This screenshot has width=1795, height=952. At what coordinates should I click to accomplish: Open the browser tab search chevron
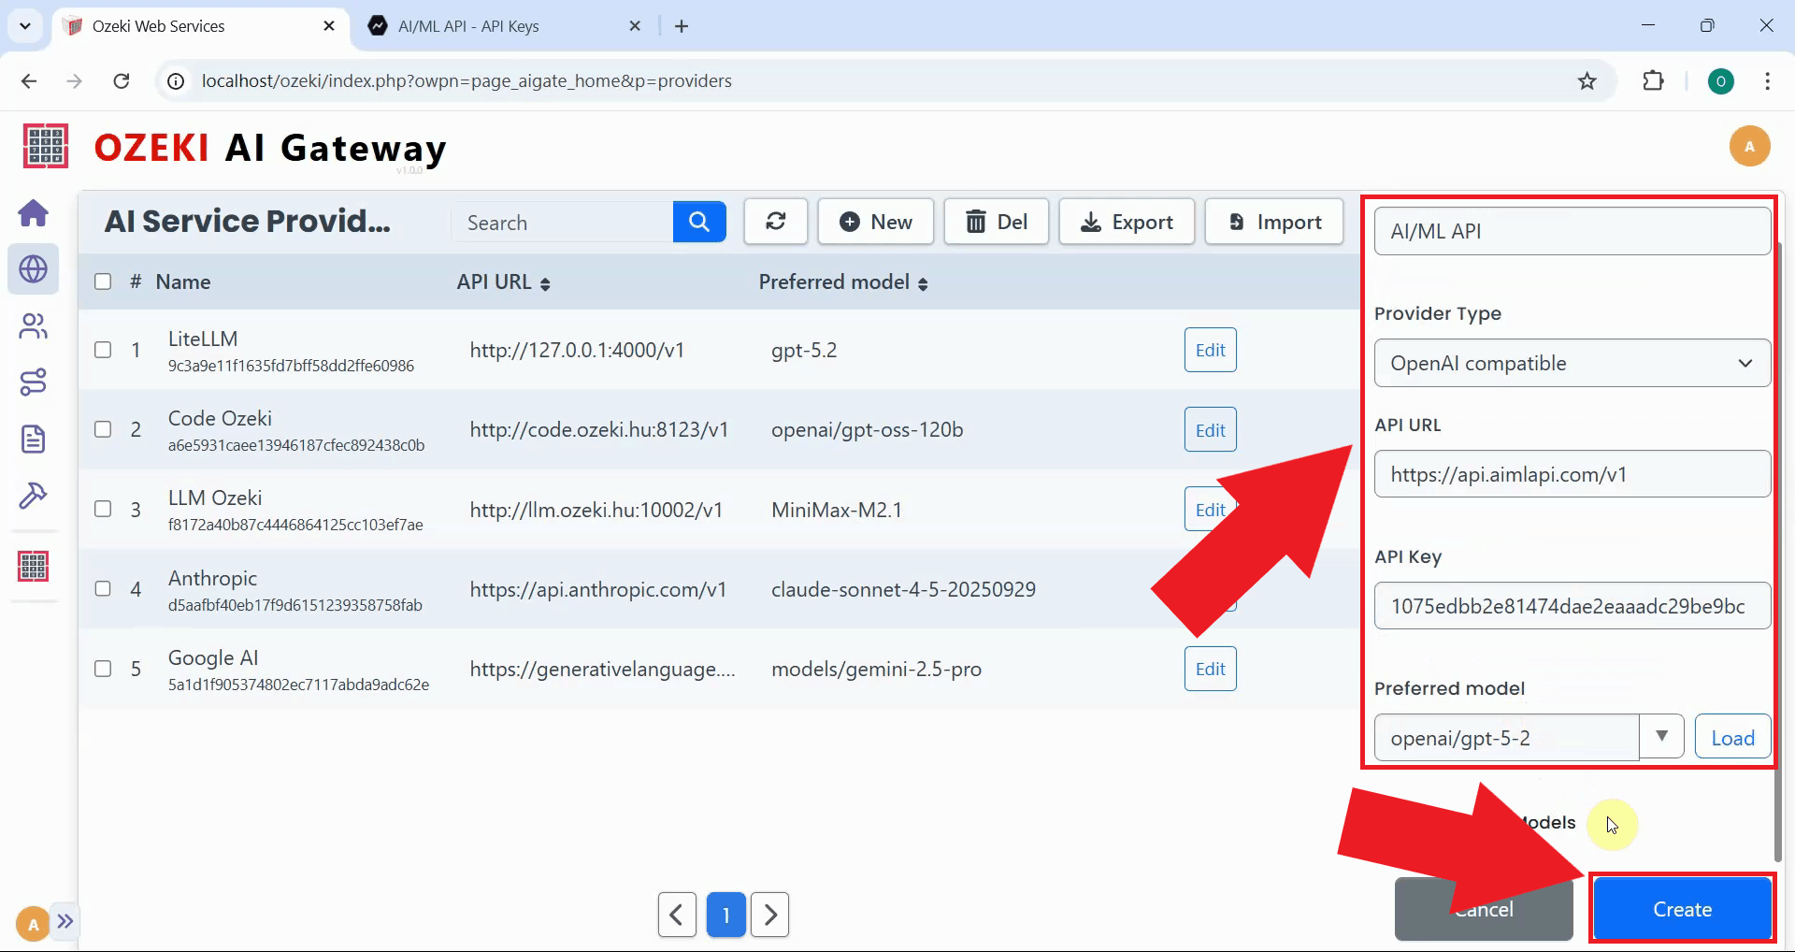coord(25,25)
